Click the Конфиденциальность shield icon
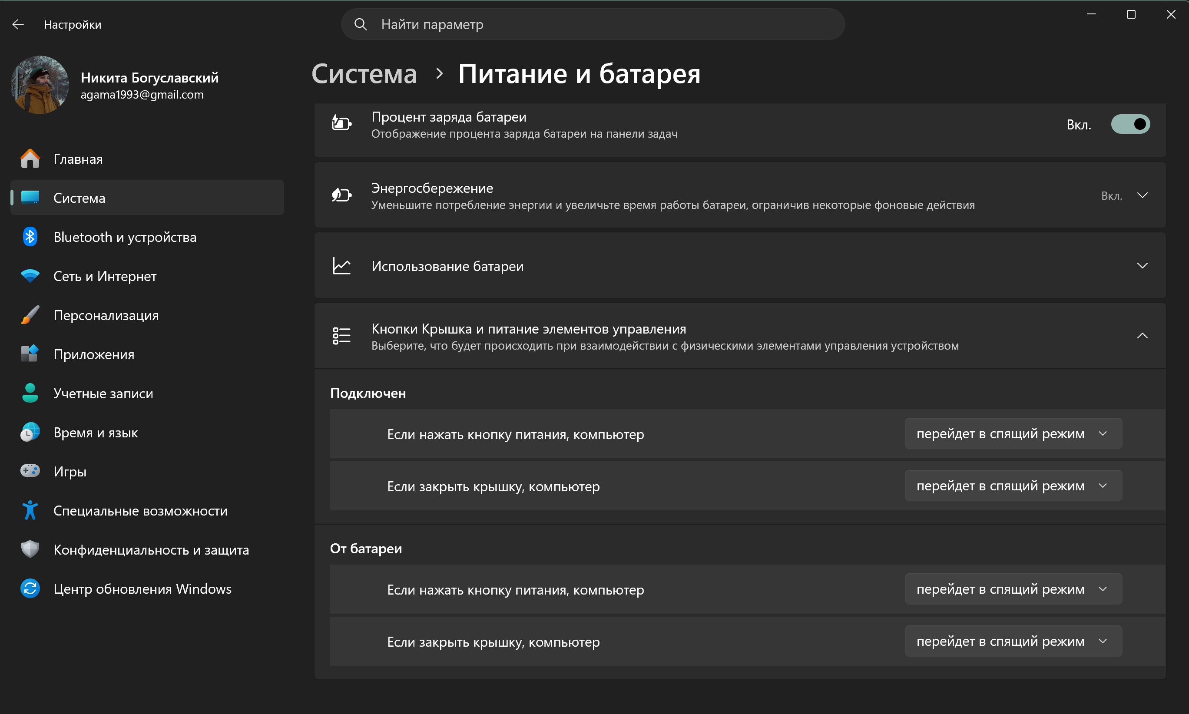The width and height of the screenshot is (1189, 714). [x=30, y=549]
